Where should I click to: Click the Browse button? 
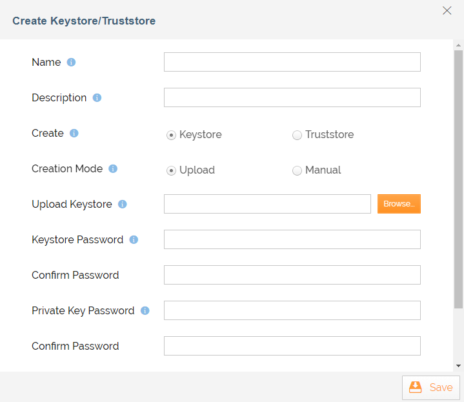click(x=399, y=204)
